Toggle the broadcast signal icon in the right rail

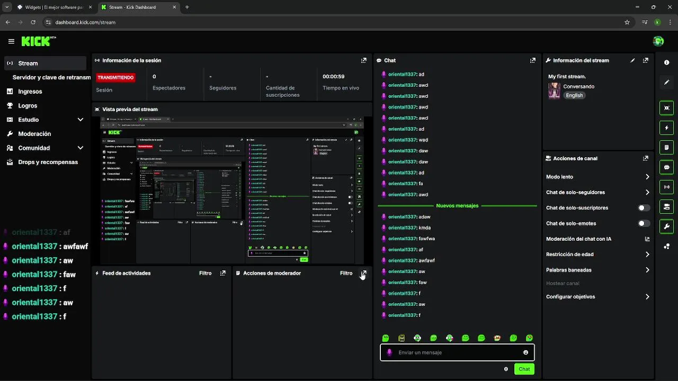pyautogui.click(x=666, y=187)
